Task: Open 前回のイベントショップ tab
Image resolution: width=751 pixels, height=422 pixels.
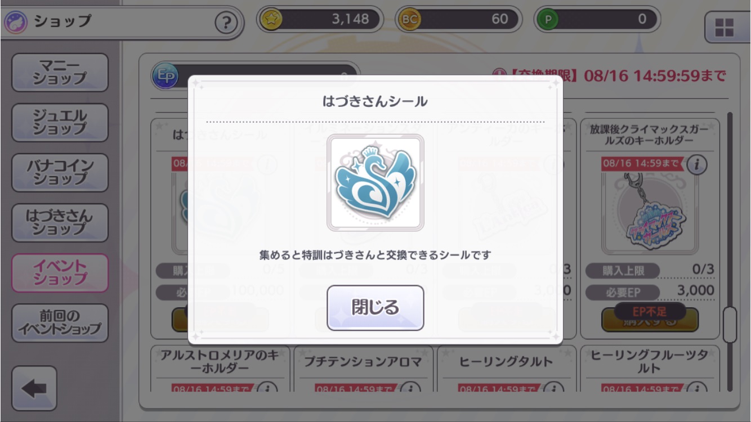Action: (x=60, y=323)
